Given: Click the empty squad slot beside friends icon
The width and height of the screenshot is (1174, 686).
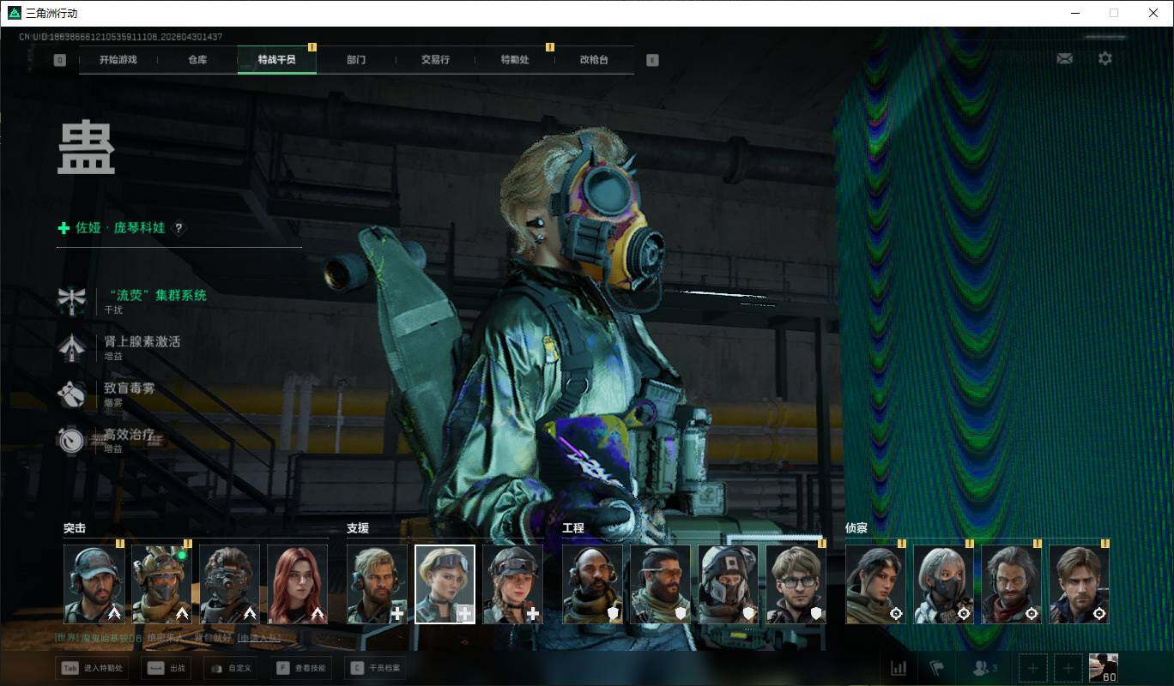Looking at the screenshot, I should click(1032, 668).
